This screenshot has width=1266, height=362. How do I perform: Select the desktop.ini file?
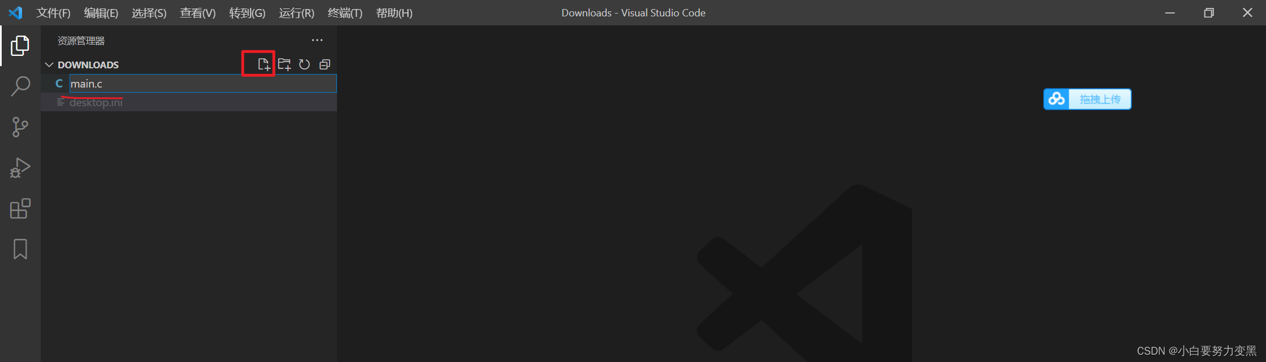[189, 102]
